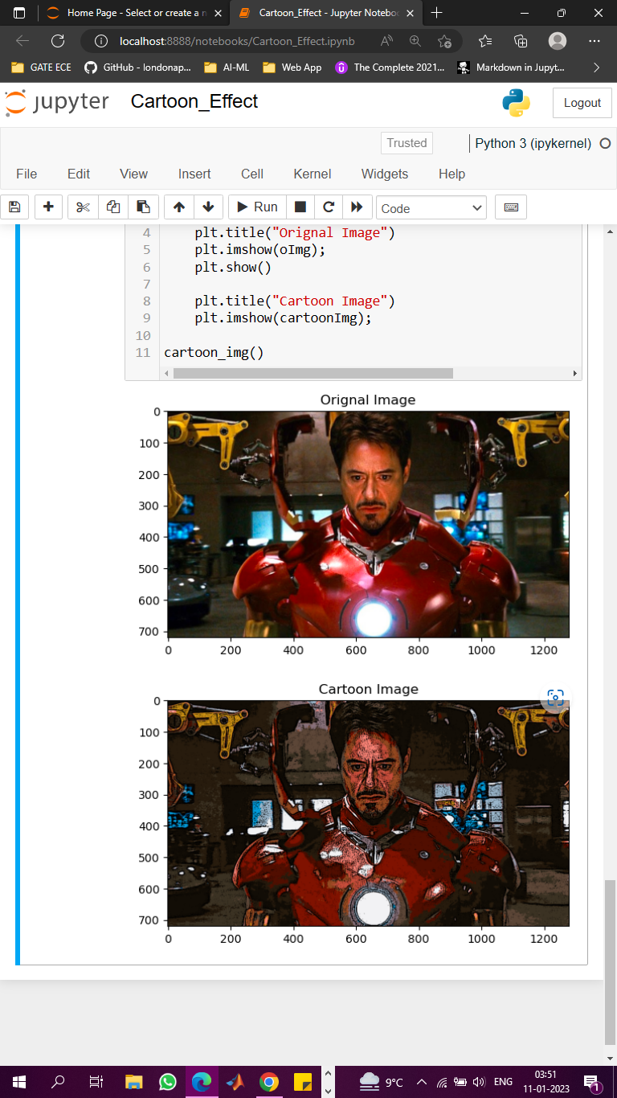Open the View menu
Viewport: 617px width, 1098px height.
pyautogui.click(x=133, y=174)
